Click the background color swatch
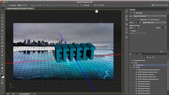The height and width of the screenshot is (95, 169). (3, 77)
